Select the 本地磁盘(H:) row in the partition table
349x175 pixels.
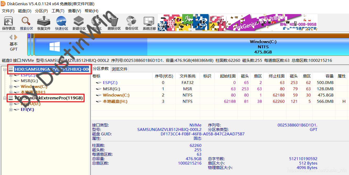click(220, 101)
